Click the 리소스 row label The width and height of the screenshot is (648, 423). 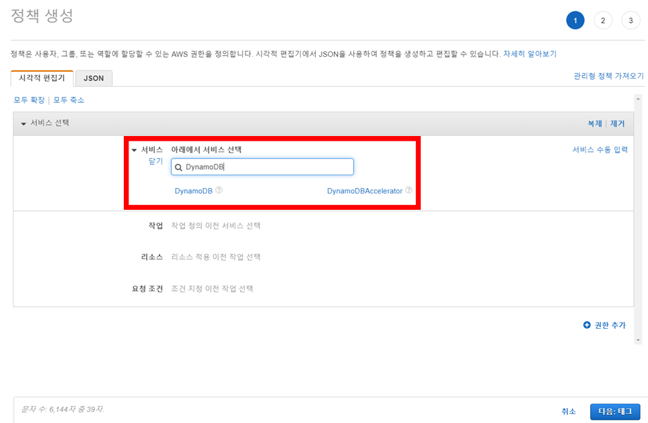coord(152,257)
